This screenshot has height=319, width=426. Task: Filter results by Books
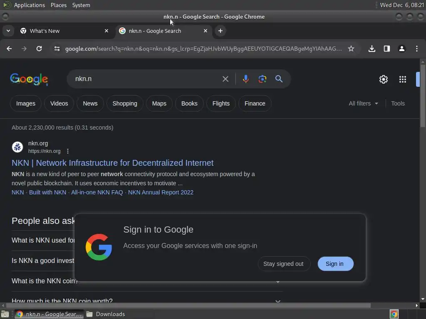[189, 103]
